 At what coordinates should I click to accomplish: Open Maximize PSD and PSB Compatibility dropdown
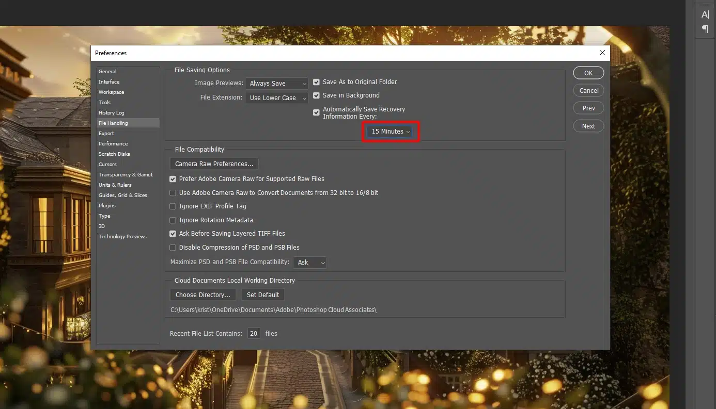click(310, 263)
